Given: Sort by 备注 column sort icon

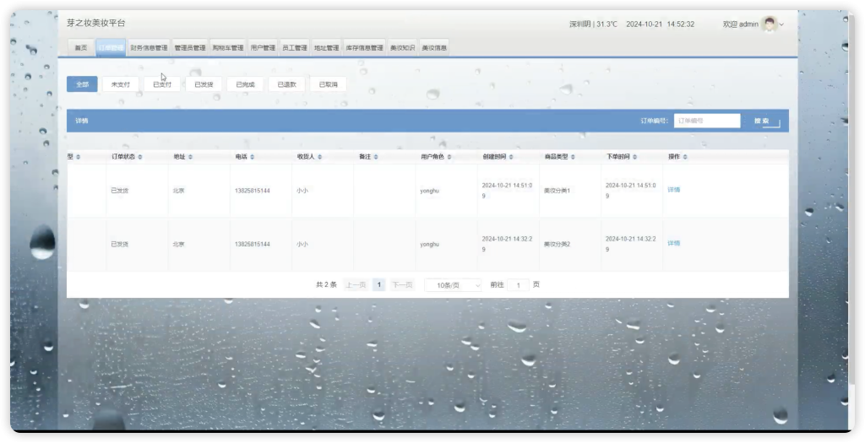Looking at the screenshot, I should coord(376,157).
